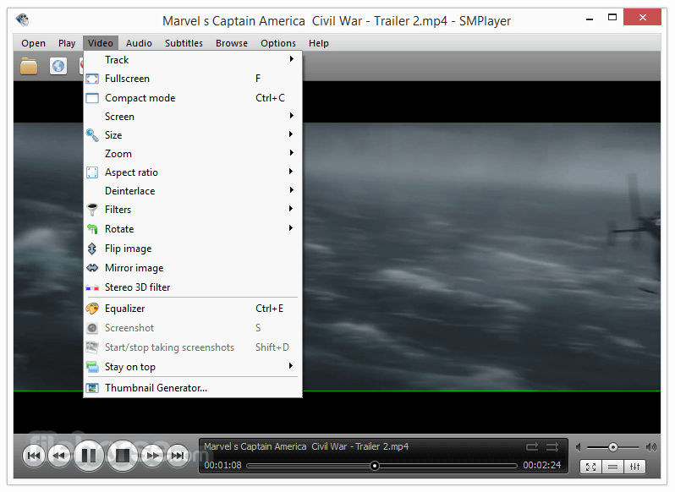
Task: Open the Browse menu
Action: click(232, 43)
